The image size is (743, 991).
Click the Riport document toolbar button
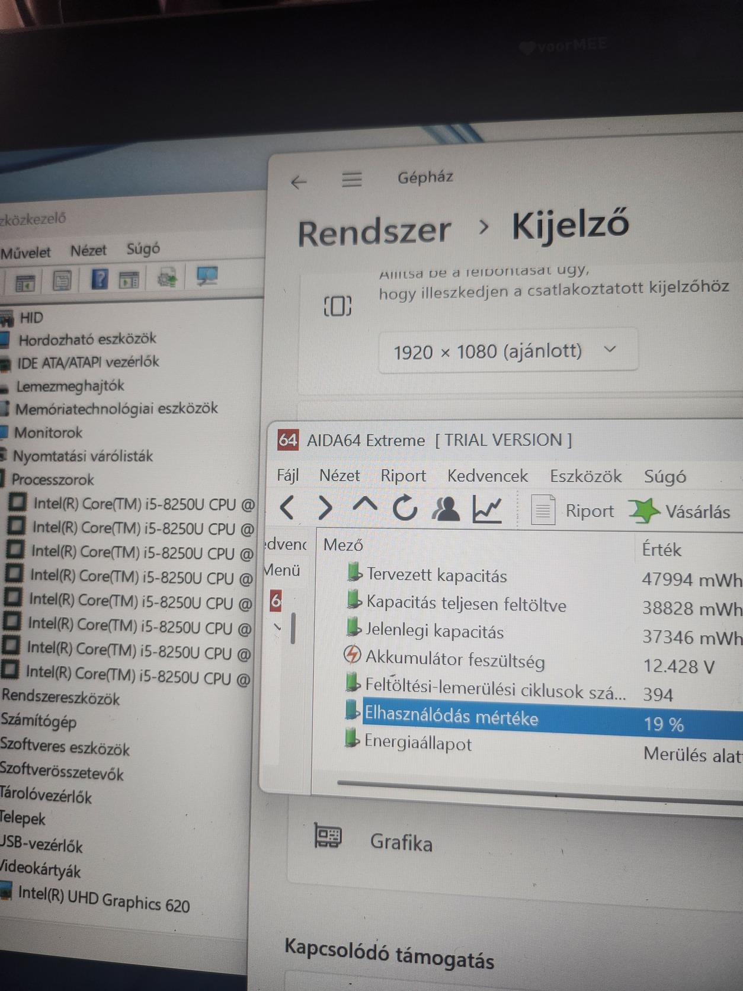pyautogui.click(x=572, y=510)
